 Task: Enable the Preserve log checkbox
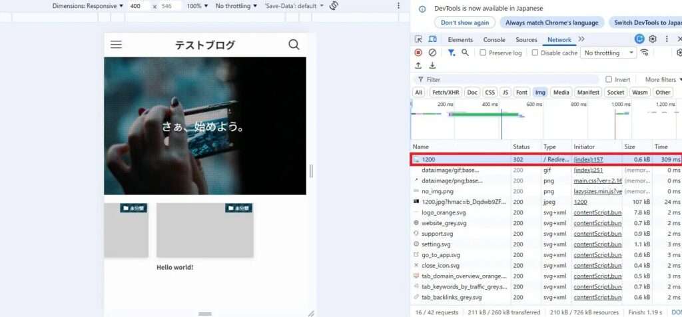[x=484, y=53]
